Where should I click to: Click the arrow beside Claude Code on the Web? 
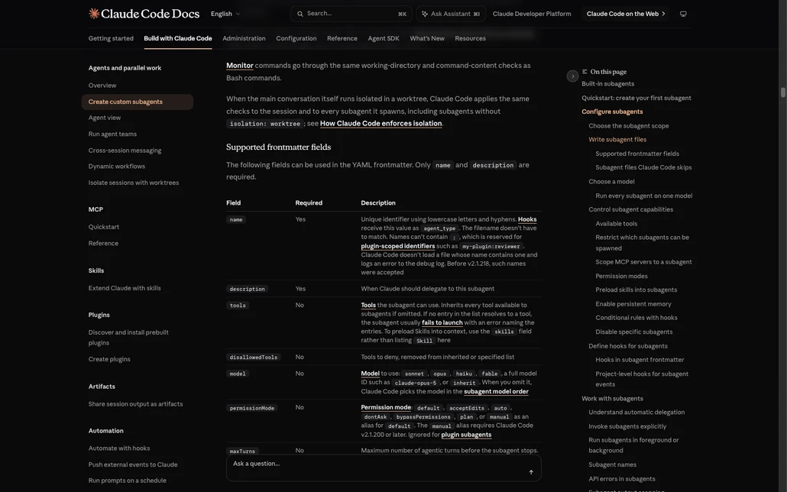click(x=663, y=14)
